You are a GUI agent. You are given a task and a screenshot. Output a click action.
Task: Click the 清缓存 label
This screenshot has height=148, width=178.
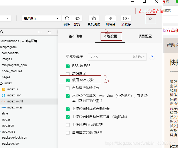126,24
